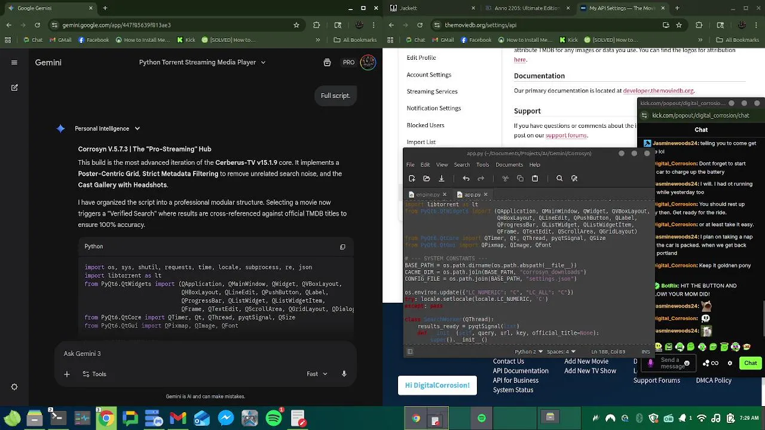This screenshot has width=765, height=430.
Task: Toggle side pane icon in editor status bar
Action: tap(410, 352)
